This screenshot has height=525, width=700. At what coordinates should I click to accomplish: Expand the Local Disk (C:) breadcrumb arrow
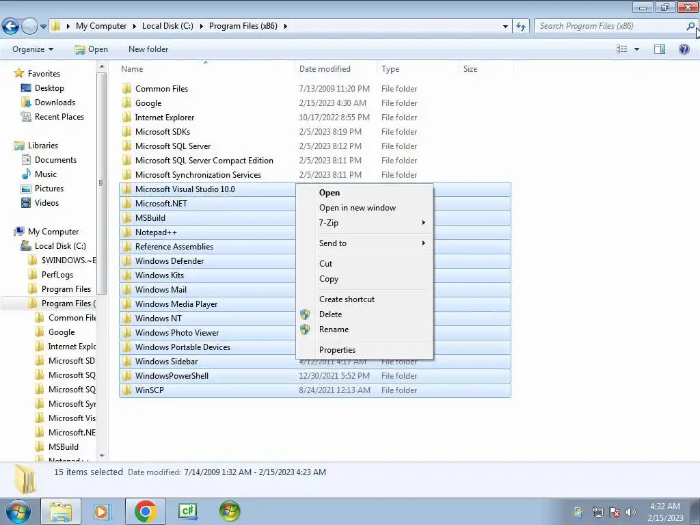pyautogui.click(x=202, y=26)
